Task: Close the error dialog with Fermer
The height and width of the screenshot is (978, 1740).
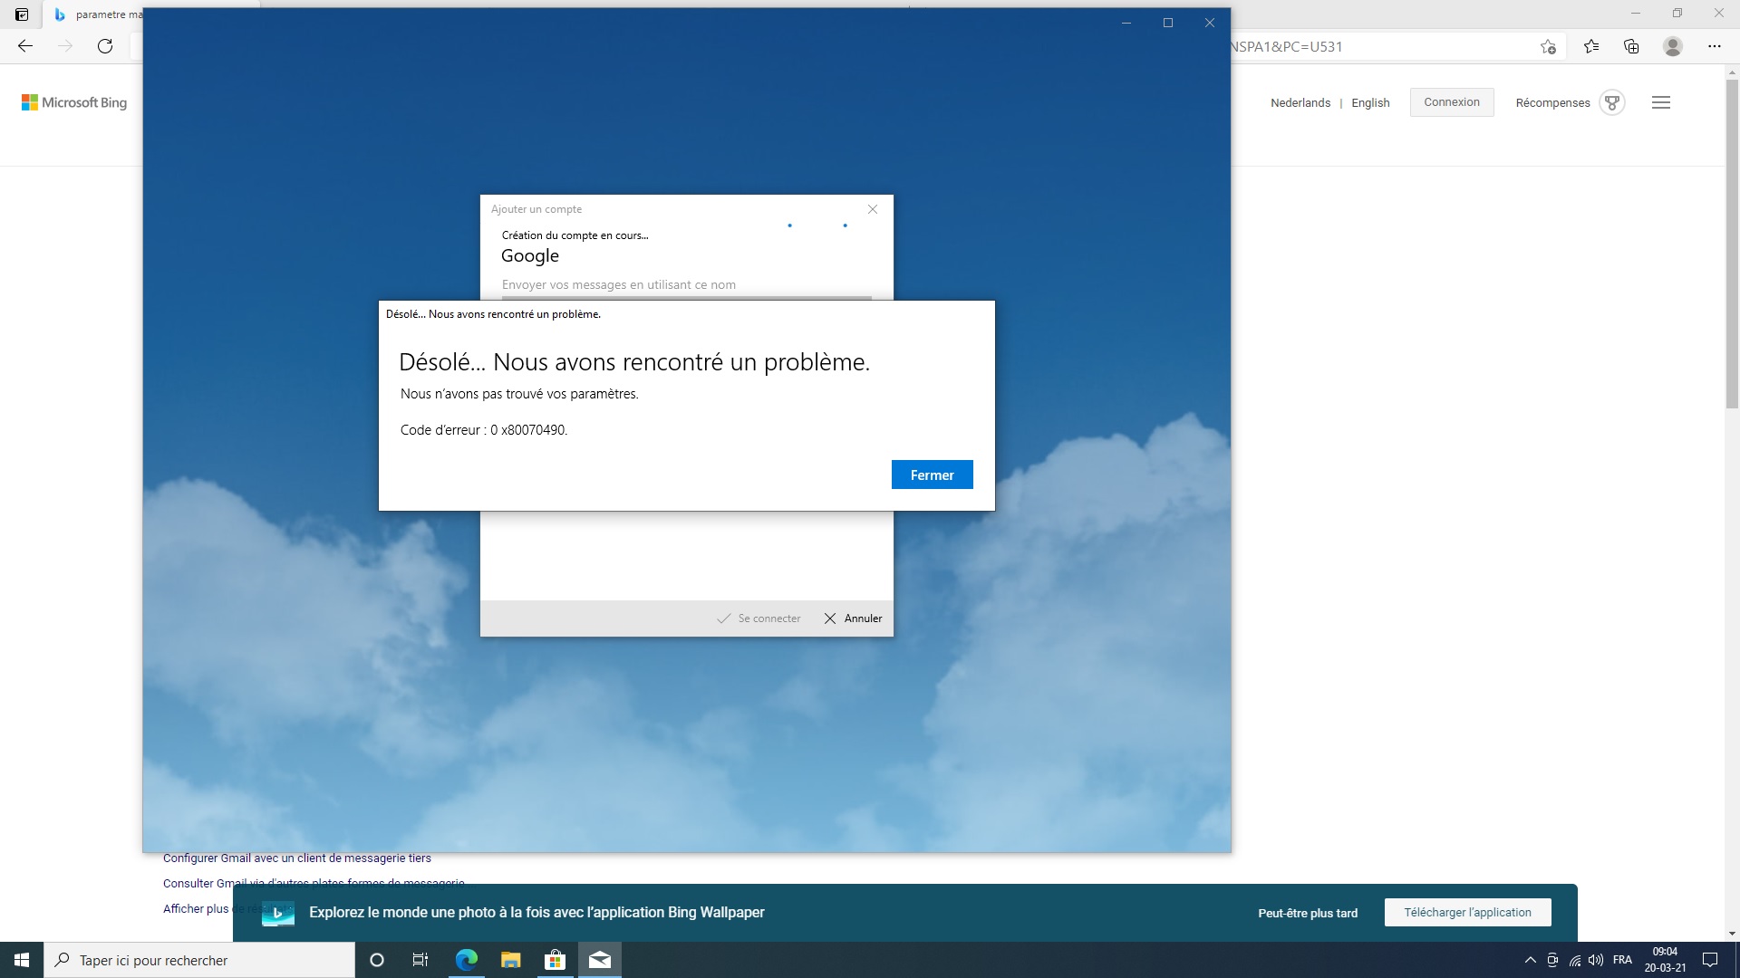Action: click(932, 475)
